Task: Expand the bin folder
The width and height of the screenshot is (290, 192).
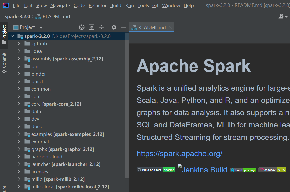Action: 19,66
